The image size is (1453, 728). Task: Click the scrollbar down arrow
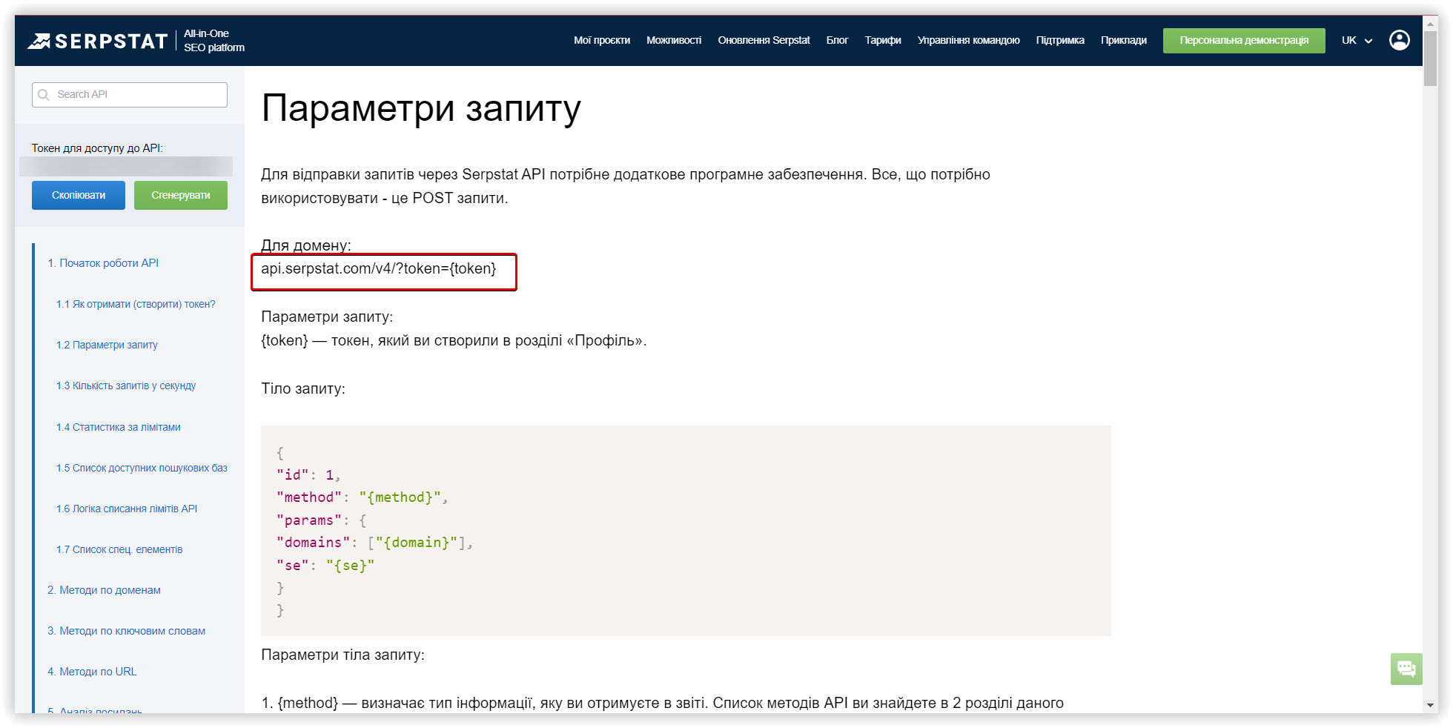(1431, 706)
